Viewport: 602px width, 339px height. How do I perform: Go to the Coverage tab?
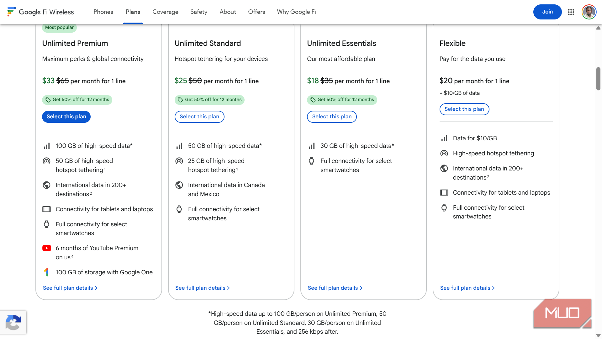[x=165, y=12]
